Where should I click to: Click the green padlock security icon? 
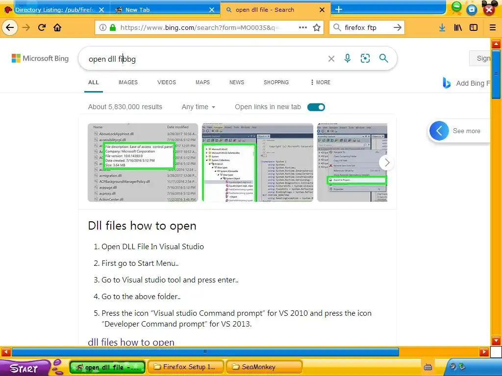click(x=113, y=27)
